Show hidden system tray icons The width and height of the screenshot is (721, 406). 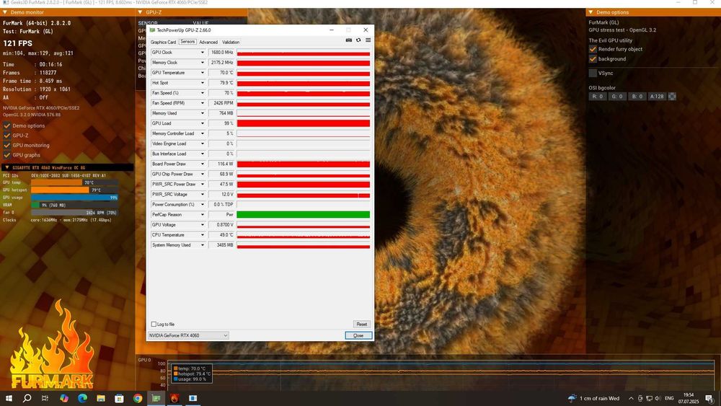click(x=631, y=398)
